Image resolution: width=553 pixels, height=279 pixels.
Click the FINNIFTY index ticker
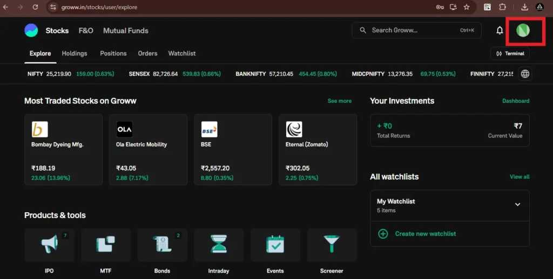[491, 74]
